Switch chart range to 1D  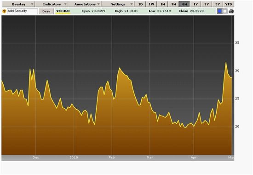pyautogui.click(x=140, y=4)
